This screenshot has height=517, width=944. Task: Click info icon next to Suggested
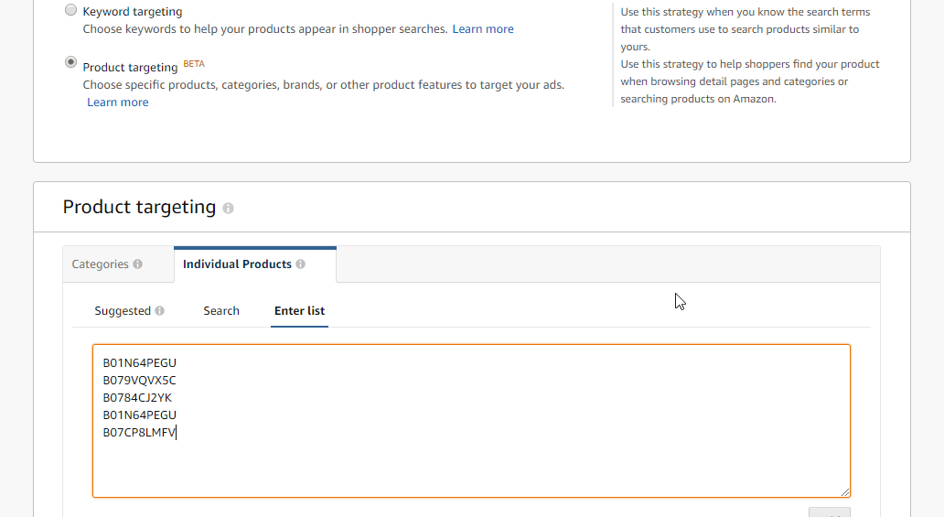coord(159,311)
